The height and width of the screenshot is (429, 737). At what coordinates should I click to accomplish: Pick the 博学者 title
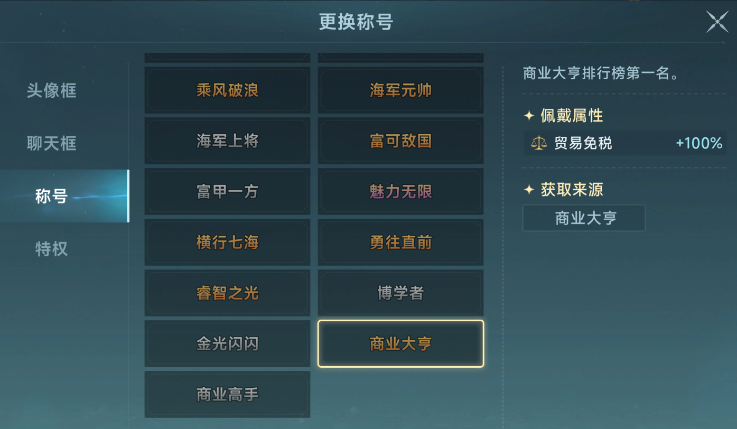(400, 293)
